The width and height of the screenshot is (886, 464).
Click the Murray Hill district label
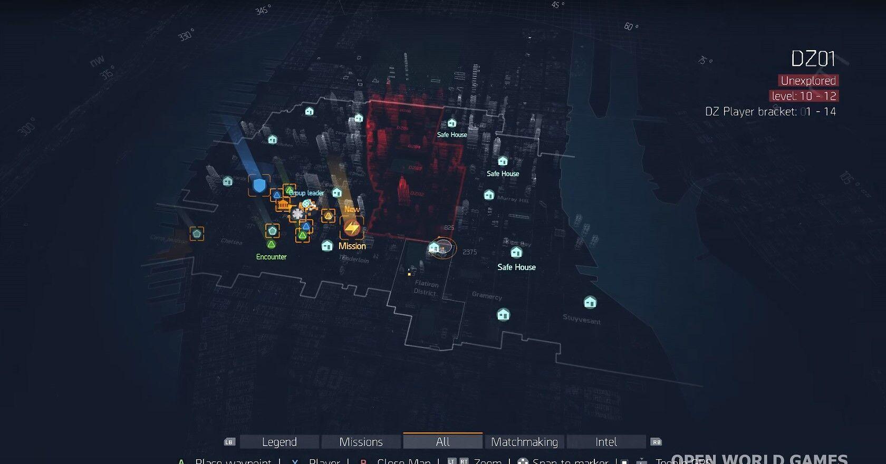[x=513, y=199]
